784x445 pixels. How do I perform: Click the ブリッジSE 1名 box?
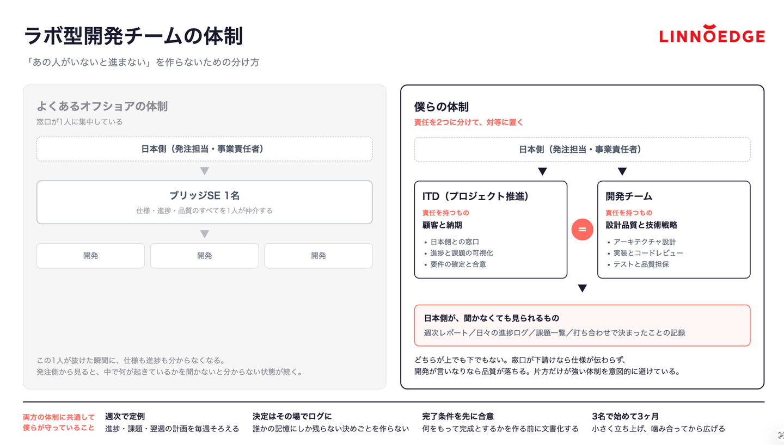[205, 202]
